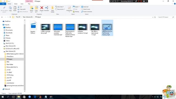176x99 pixels.
Task: Open File Explorer on the taskbar
Action: pos(19,97)
